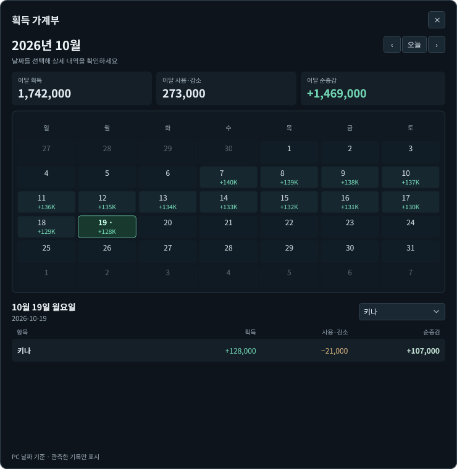Image resolution: width=457 pixels, height=469 pixels.
Task: Select October 31 on calendar
Action: 411,252
